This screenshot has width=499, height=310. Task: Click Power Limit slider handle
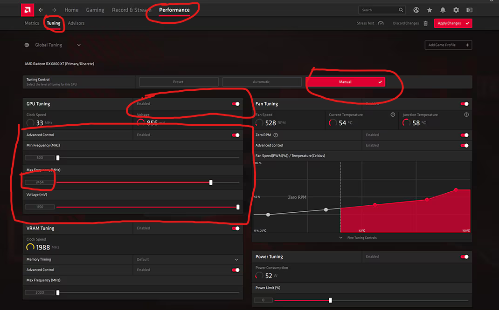[x=330, y=300]
